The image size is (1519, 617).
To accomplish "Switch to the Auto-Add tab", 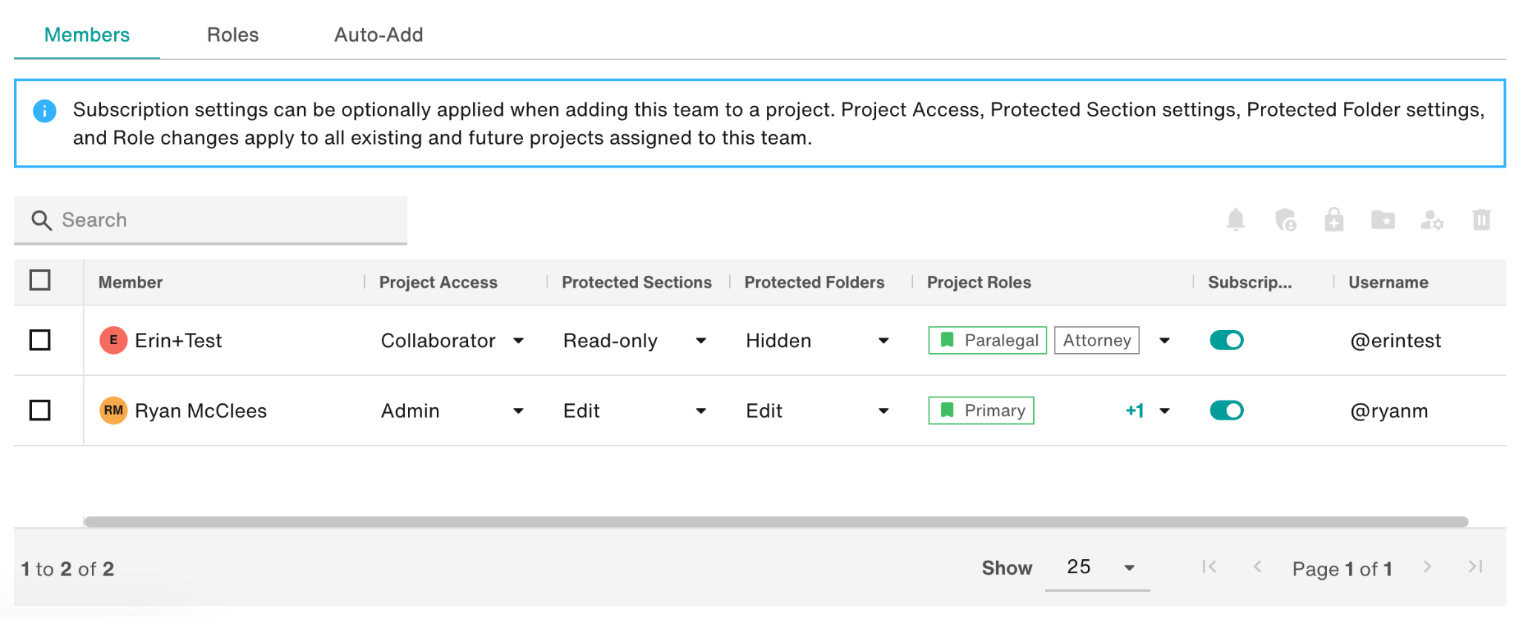I will click(378, 35).
